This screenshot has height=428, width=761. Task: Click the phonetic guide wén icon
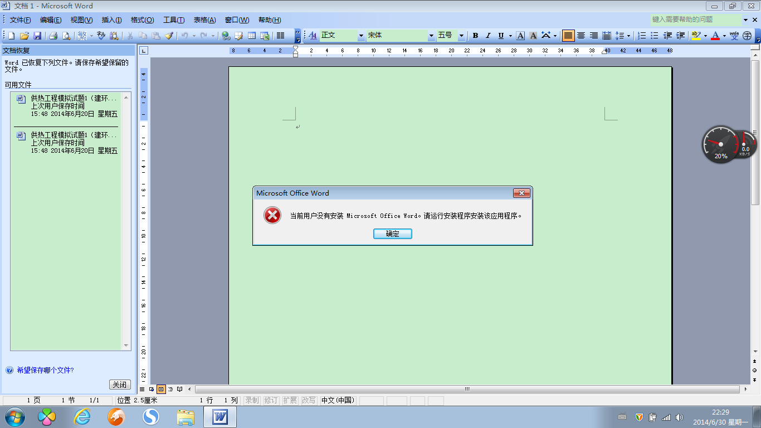[734, 36]
